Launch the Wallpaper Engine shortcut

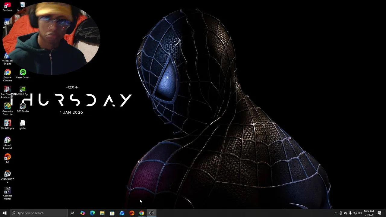[7, 59]
